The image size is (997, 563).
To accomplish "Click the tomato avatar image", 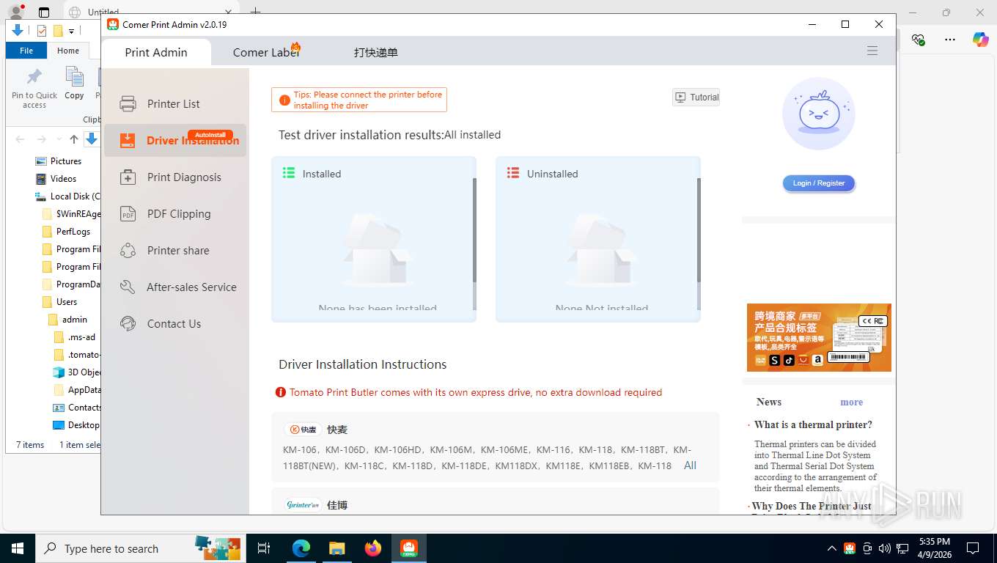I will coord(818,114).
